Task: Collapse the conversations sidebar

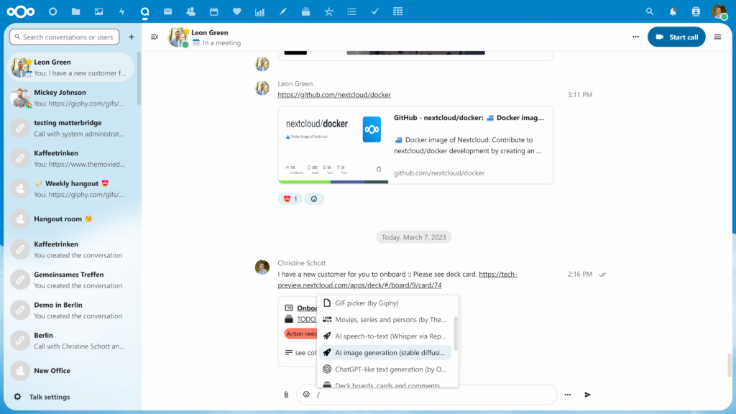Action: 155,36
